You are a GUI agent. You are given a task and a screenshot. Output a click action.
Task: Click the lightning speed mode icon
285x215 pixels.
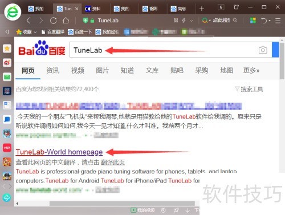[x=184, y=21]
